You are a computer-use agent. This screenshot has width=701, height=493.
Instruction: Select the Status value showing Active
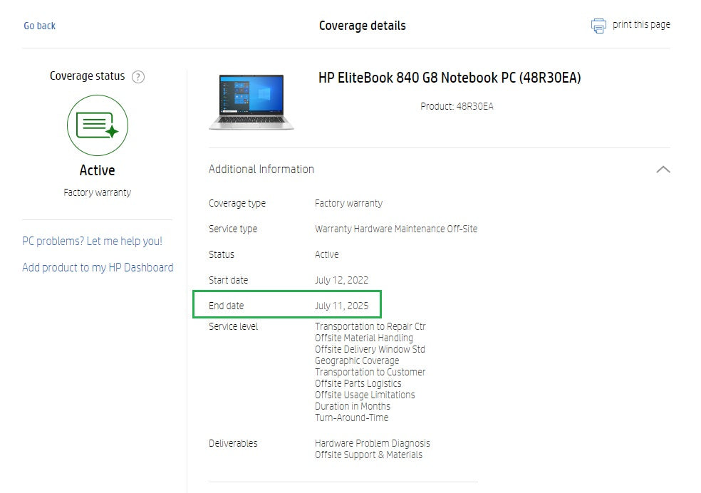(326, 254)
